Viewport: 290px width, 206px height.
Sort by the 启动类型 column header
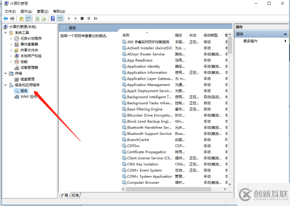tap(212, 35)
